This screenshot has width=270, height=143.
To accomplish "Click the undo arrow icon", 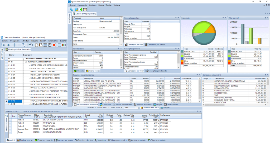I will click(31, 45).
